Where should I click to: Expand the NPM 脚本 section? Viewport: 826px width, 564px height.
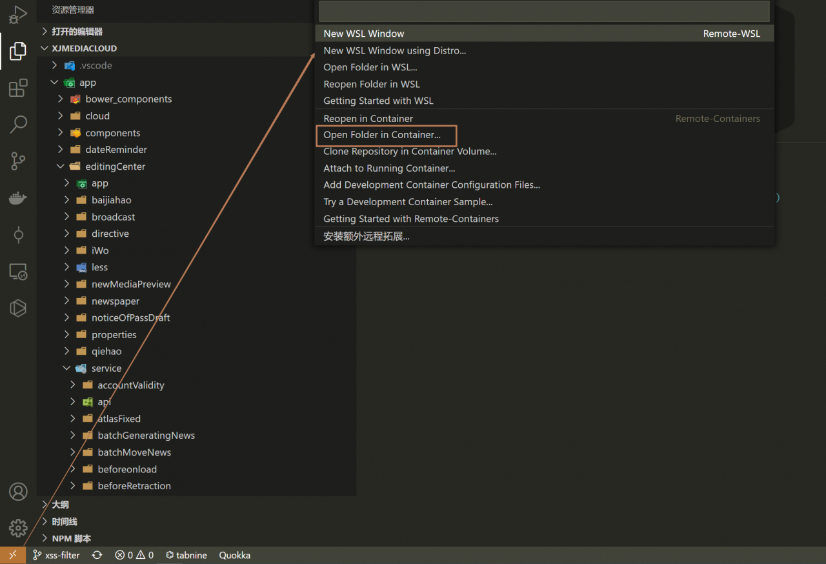(x=196, y=538)
